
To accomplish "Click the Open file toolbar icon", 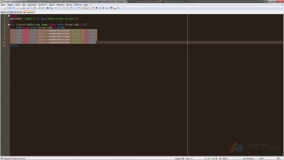I will coord(7,8).
